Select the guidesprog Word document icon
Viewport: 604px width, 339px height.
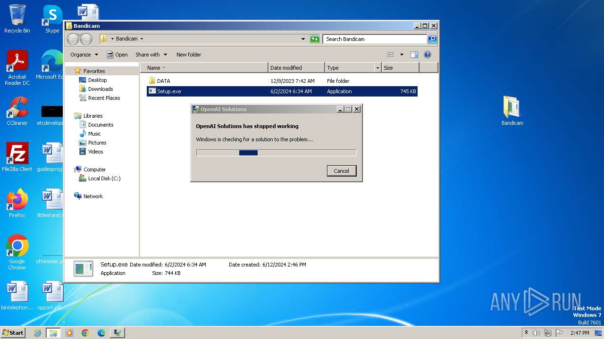click(x=51, y=157)
